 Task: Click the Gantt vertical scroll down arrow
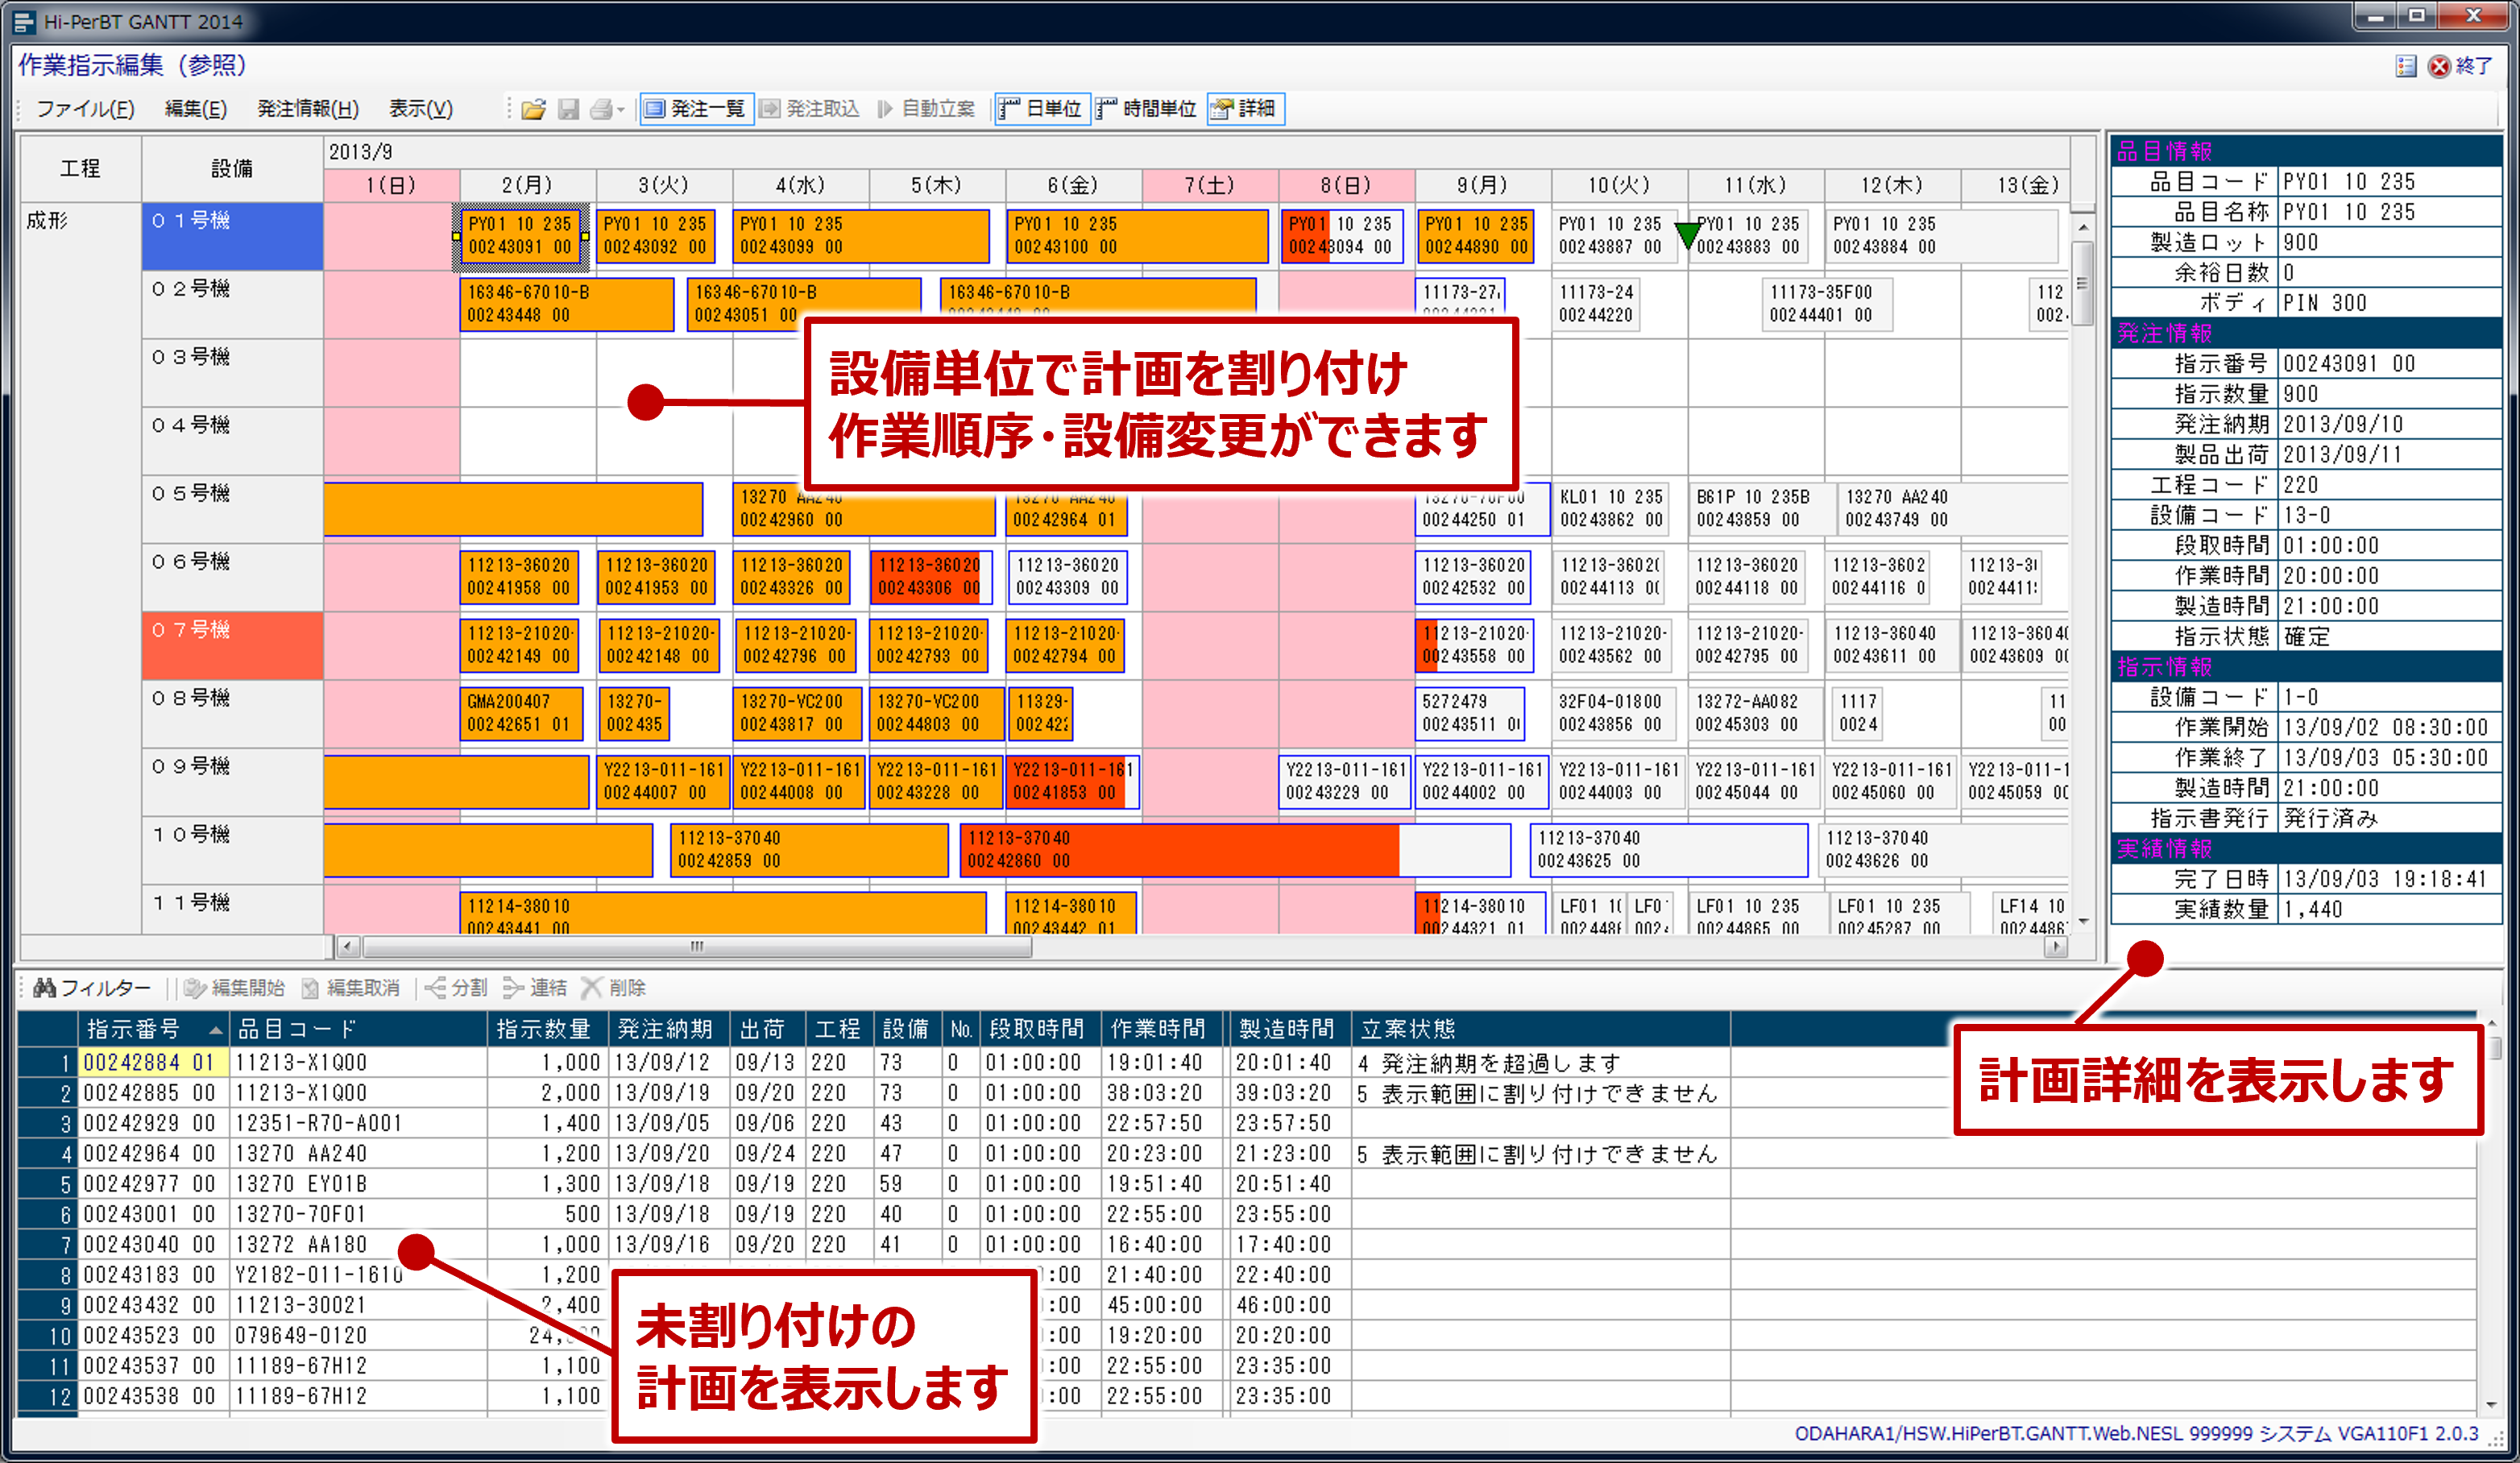[x=2083, y=921]
